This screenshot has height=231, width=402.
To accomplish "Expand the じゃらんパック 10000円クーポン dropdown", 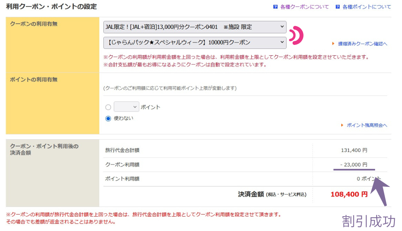I will [x=195, y=43].
